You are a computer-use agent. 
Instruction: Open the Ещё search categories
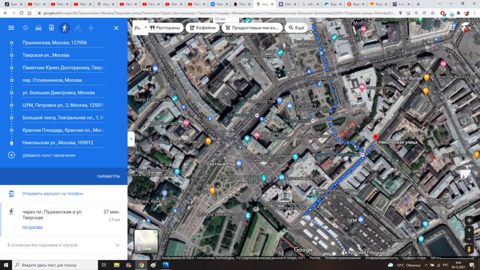point(296,27)
